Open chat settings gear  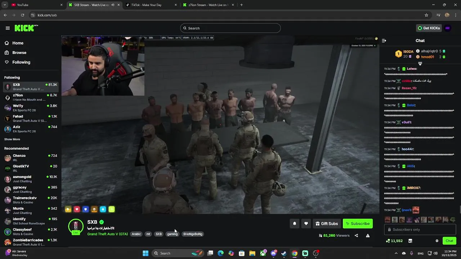(x=437, y=241)
